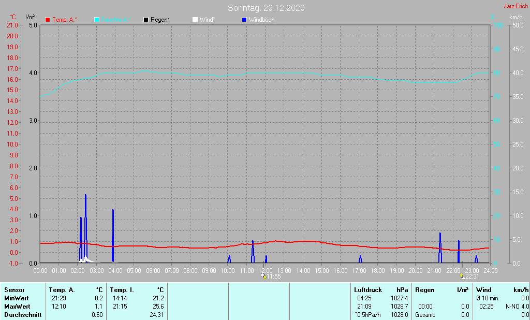This screenshot has width=530, height=320.
Task: Click the N-NO 4.0 wind value
Action: [517, 307]
